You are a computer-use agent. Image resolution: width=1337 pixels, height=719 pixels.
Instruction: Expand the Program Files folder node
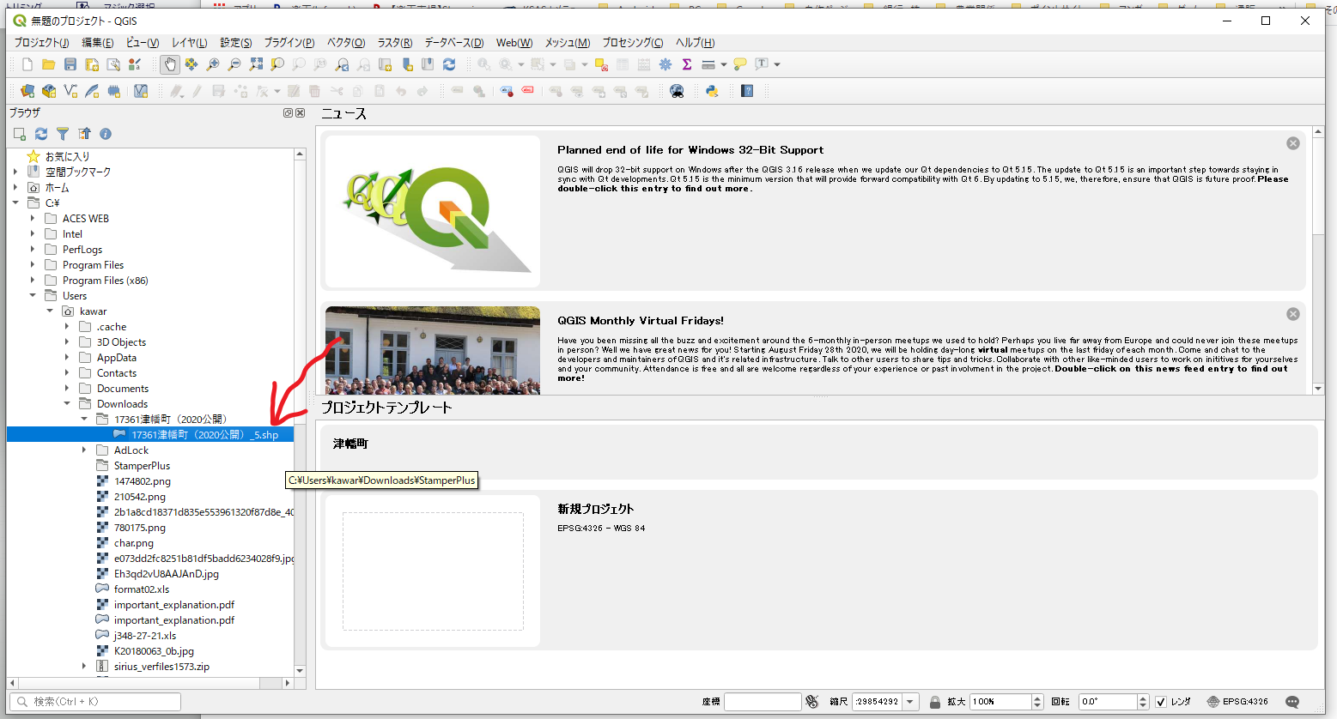[x=33, y=265]
